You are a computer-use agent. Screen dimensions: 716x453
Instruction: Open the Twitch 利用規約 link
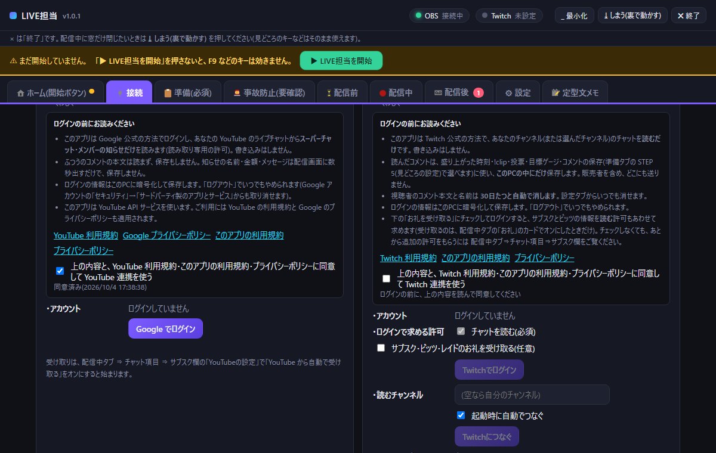tap(408, 258)
